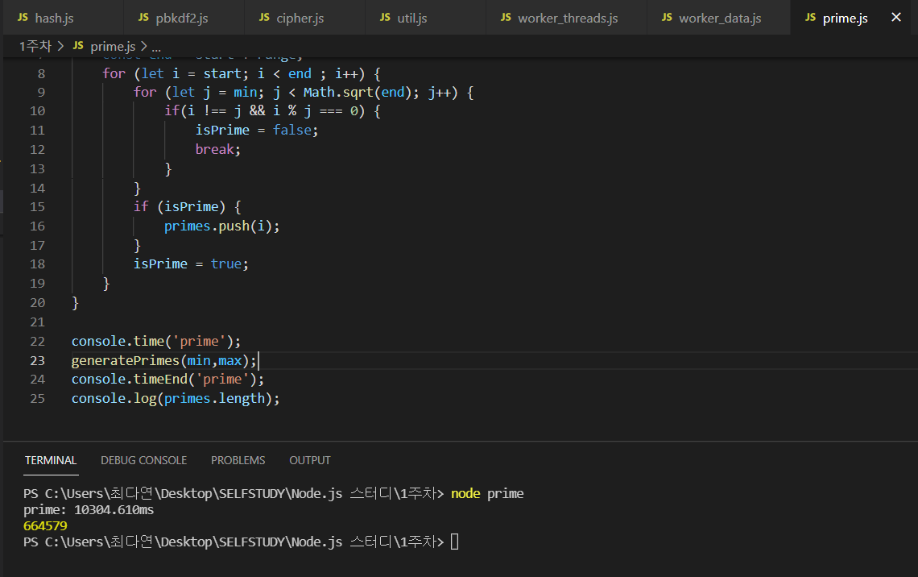Click 'primes.push(i);' on line 16
The image size is (918, 577).
pyautogui.click(x=222, y=226)
